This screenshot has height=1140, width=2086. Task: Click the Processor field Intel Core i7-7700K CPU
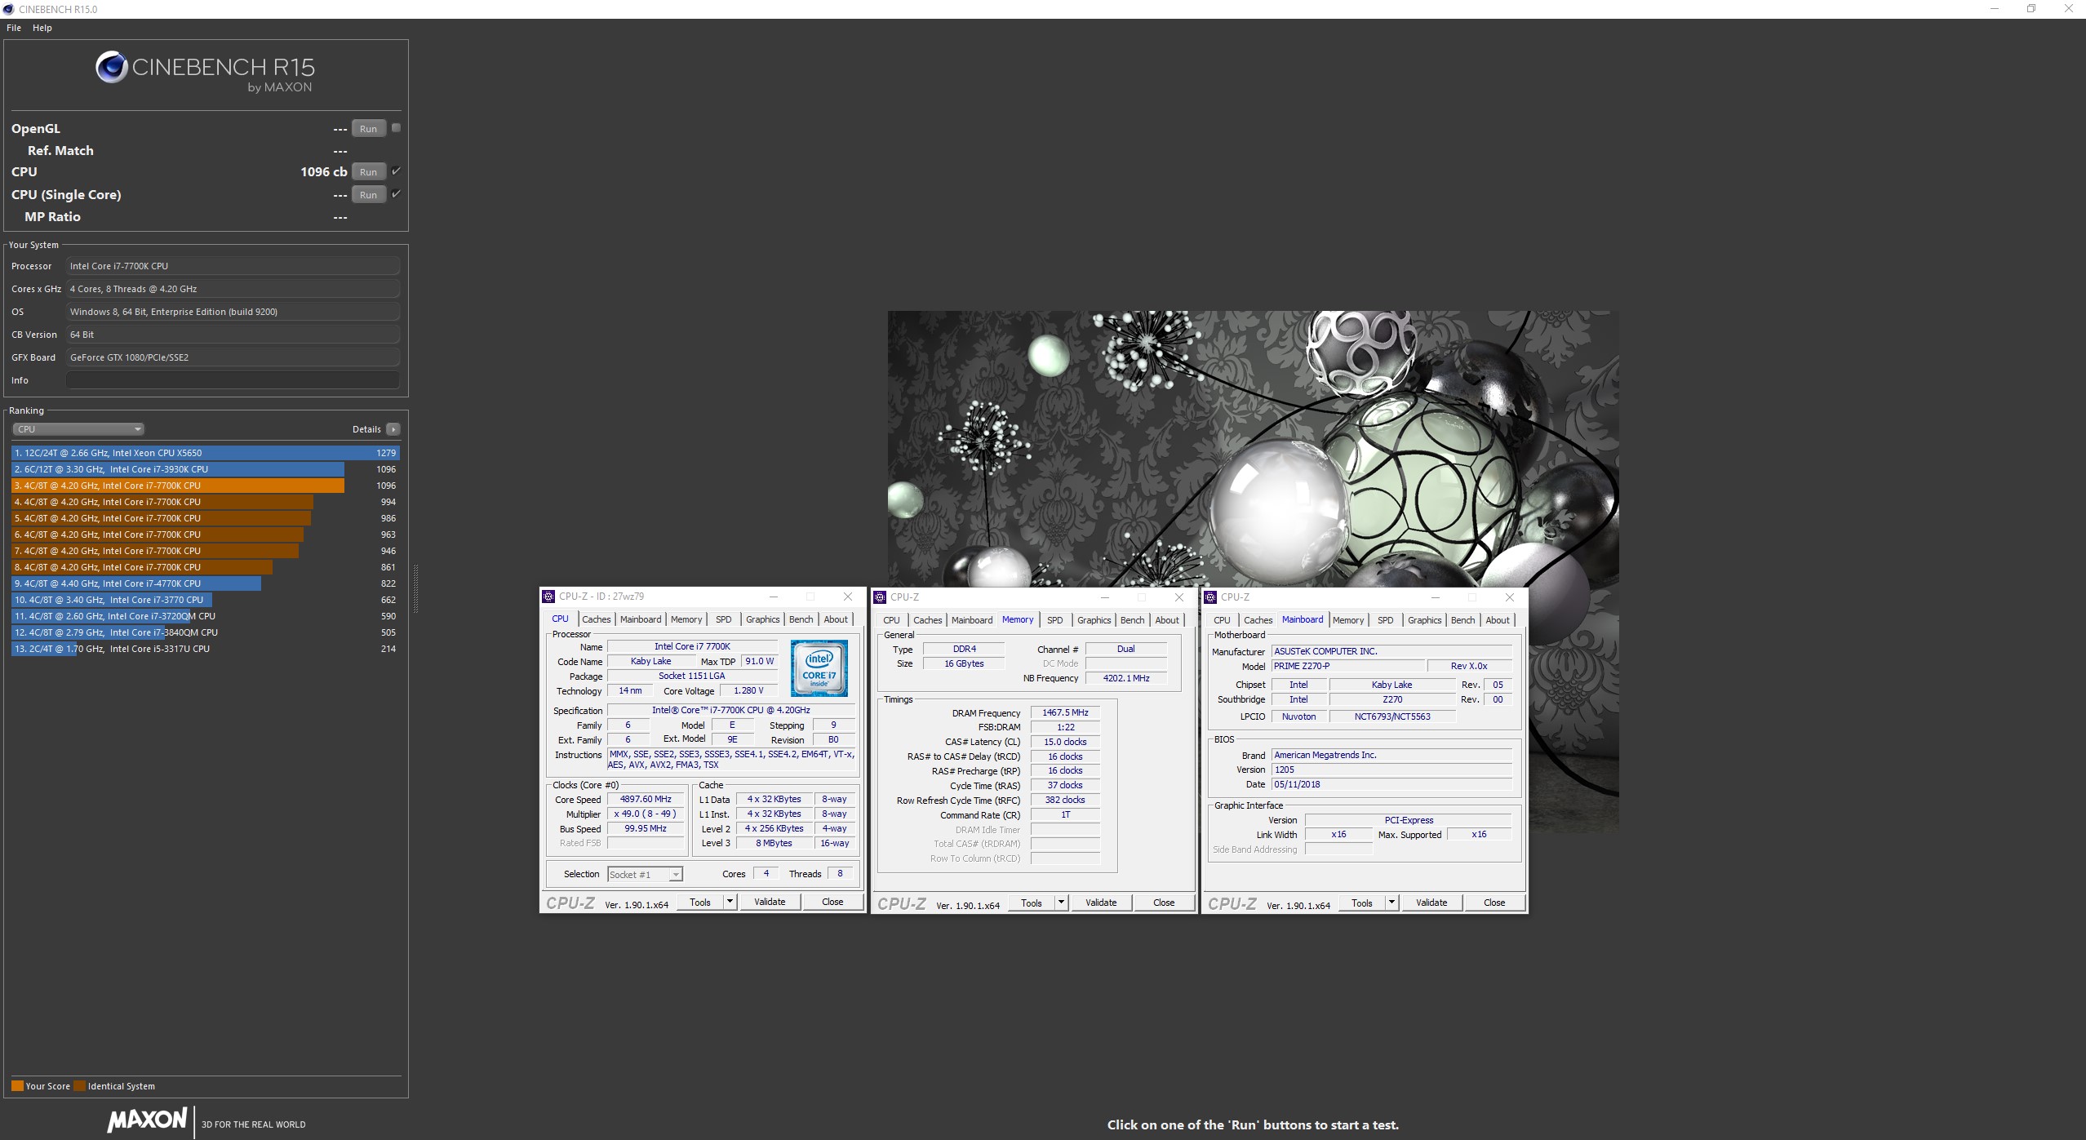click(x=233, y=266)
